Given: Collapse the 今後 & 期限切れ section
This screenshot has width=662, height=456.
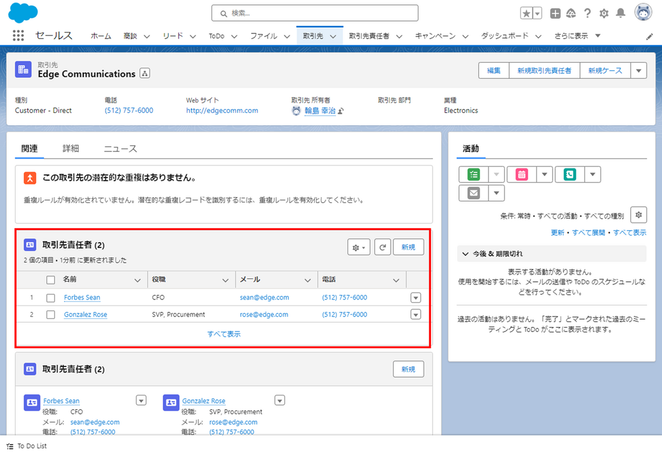Looking at the screenshot, I should (x=467, y=254).
